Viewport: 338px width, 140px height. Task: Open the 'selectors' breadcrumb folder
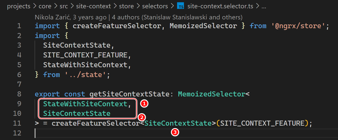pos(155,6)
